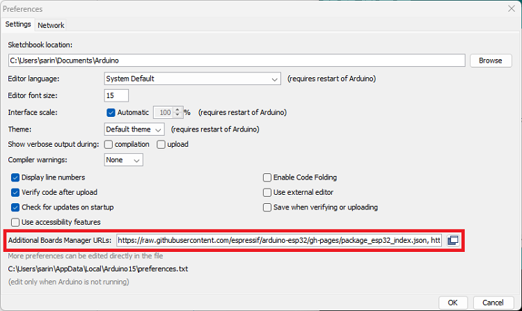522x311 pixels.
Task: Switch to the Network tab
Action: (51, 25)
